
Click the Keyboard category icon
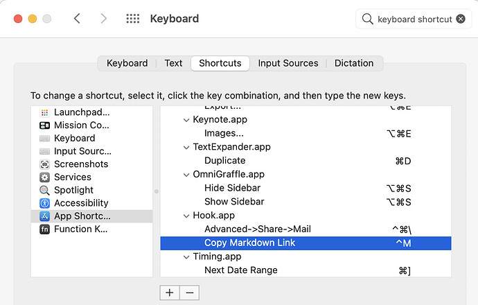[44, 139]
